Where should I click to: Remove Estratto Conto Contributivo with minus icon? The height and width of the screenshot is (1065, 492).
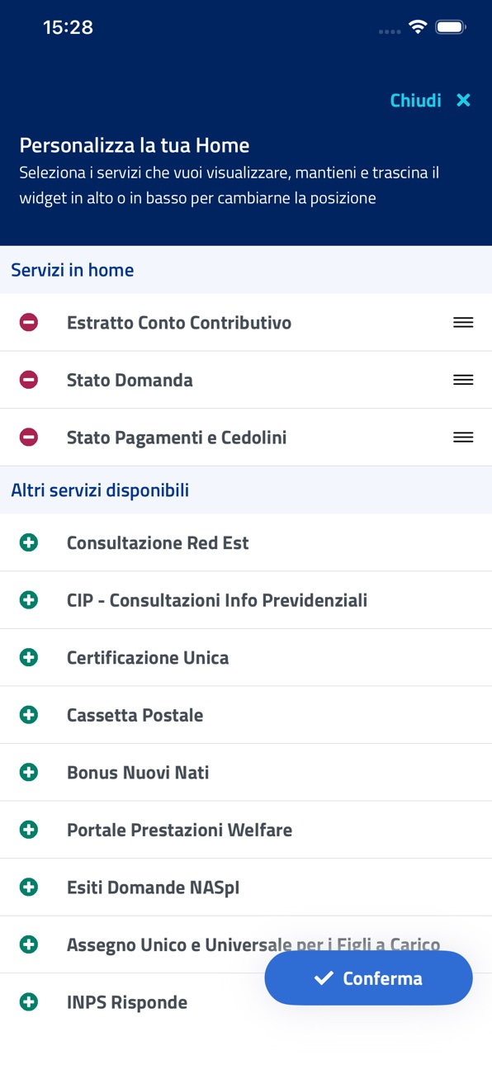(x=29, y=323)
